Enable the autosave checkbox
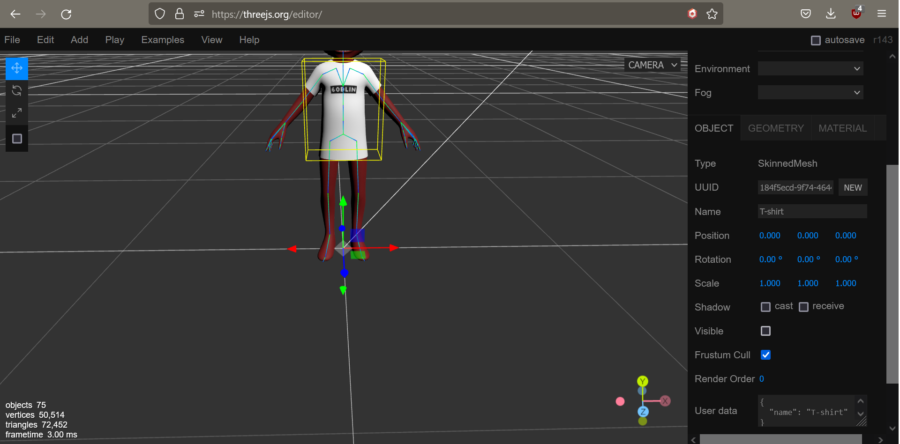This screenshot has height=444, width=900. (817, 40)
